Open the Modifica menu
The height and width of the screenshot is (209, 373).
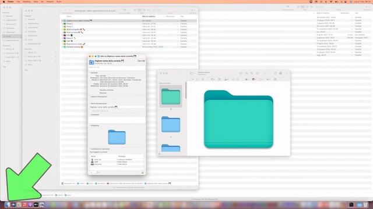point(26,2)
